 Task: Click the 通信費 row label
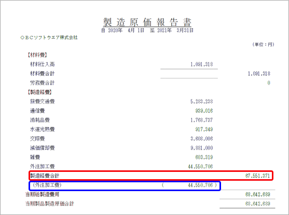coord(37,111)
